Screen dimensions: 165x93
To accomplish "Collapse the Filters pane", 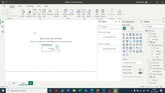I will tap(119, 22).
